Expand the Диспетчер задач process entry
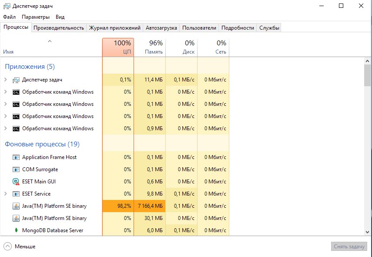 coord(5,80)
